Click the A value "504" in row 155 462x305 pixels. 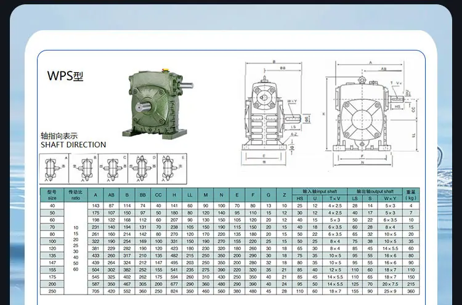click(x=95, y=270)
